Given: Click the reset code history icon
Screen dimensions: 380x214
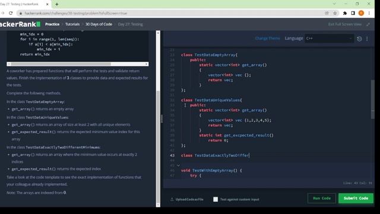Looking at the screenshot, I should [359, 39].
